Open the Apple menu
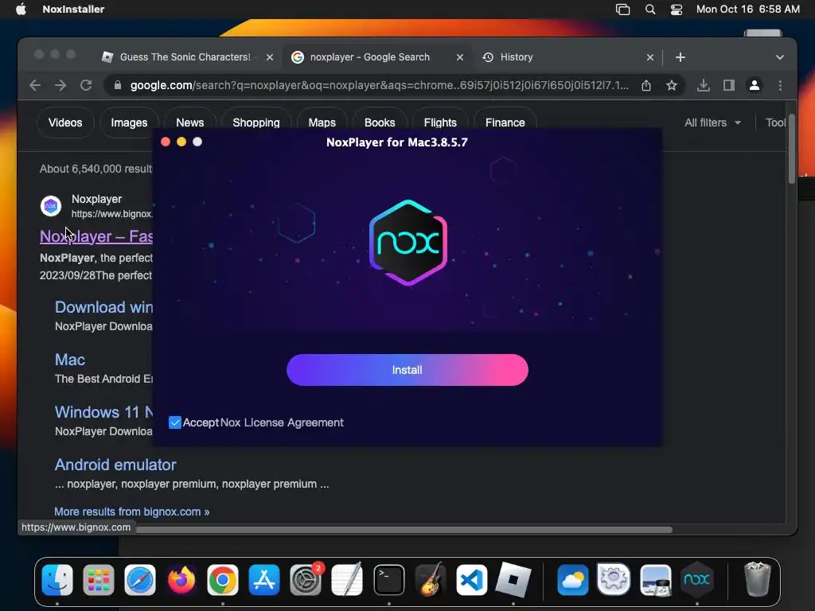The height and width of the screenshot is (611, 815). [x=21, y=10]
